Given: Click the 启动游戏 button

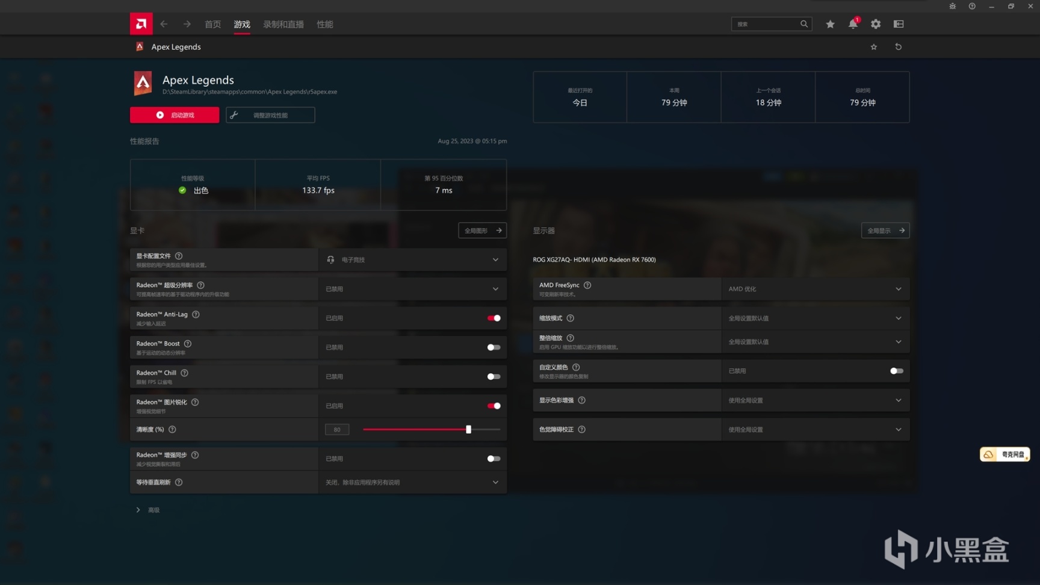Looking at the screenshot, I should tap(175, 115).
